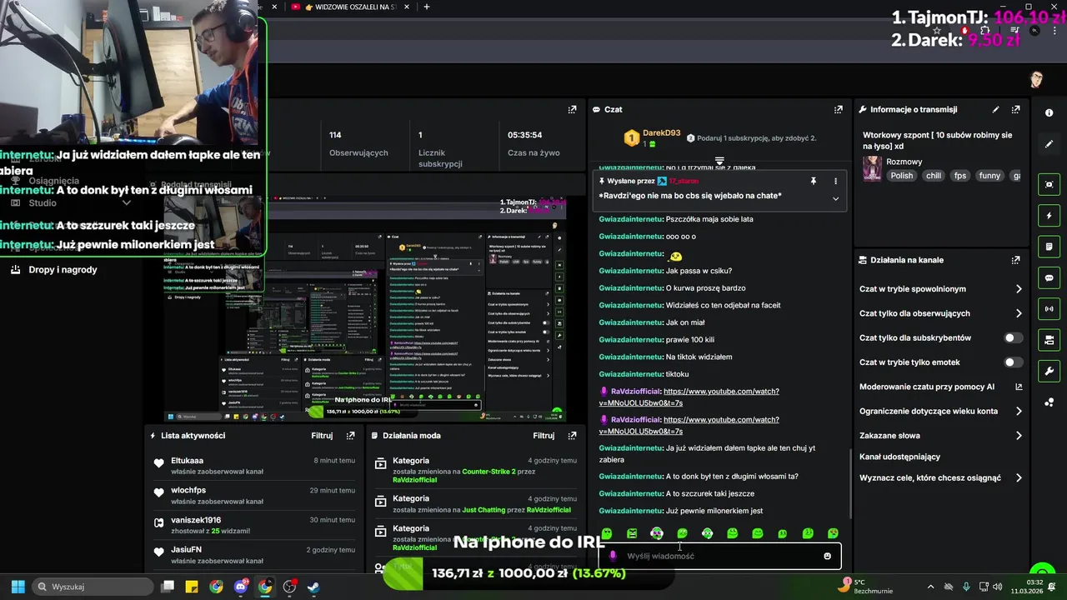Open the AI chat moderation external link
This screenshot has width=1067, height=600.
[x=1019, y=387]
